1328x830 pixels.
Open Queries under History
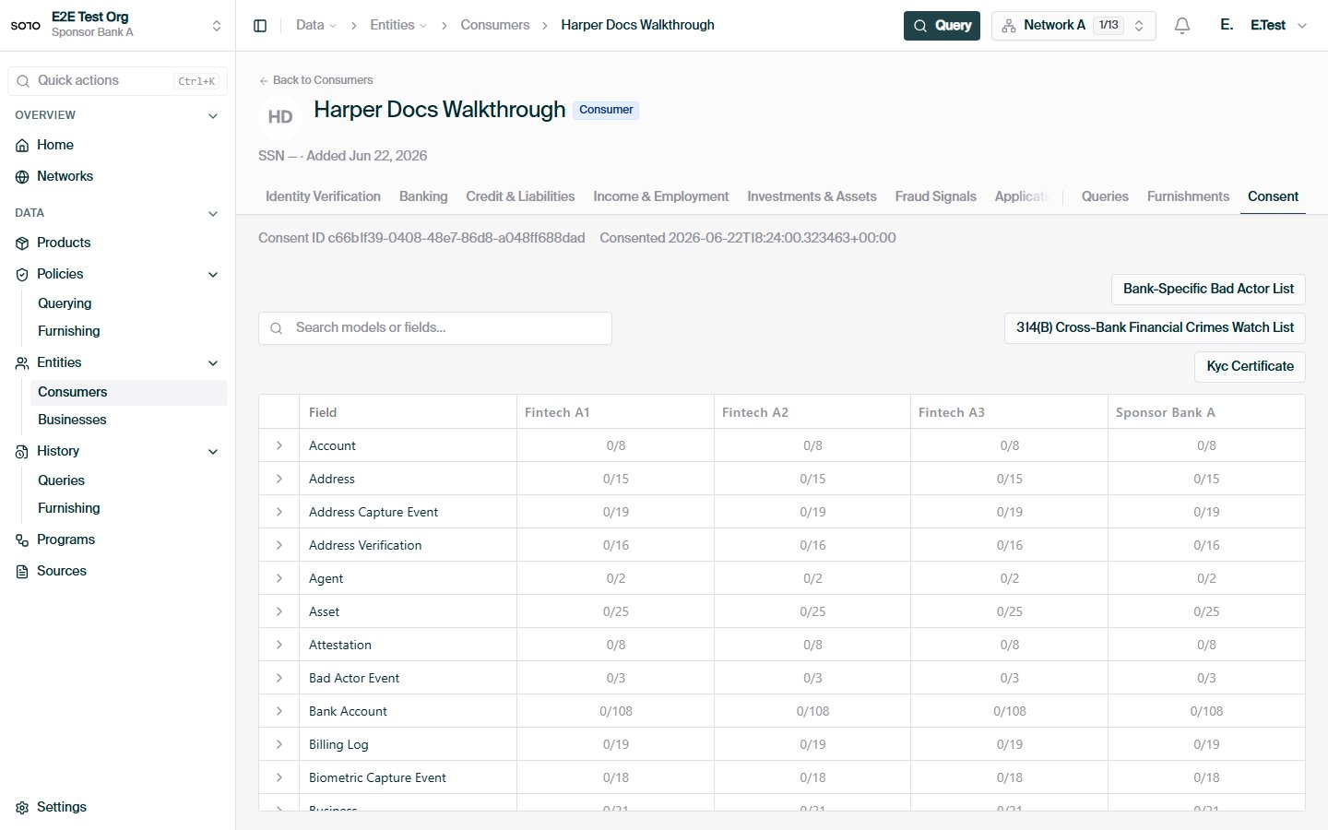[x=61, y=480]
